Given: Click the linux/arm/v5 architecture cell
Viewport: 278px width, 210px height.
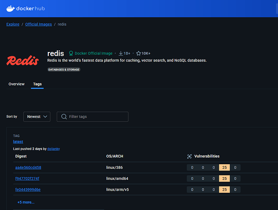Looking at the screenshot, I should pos(117,189).
